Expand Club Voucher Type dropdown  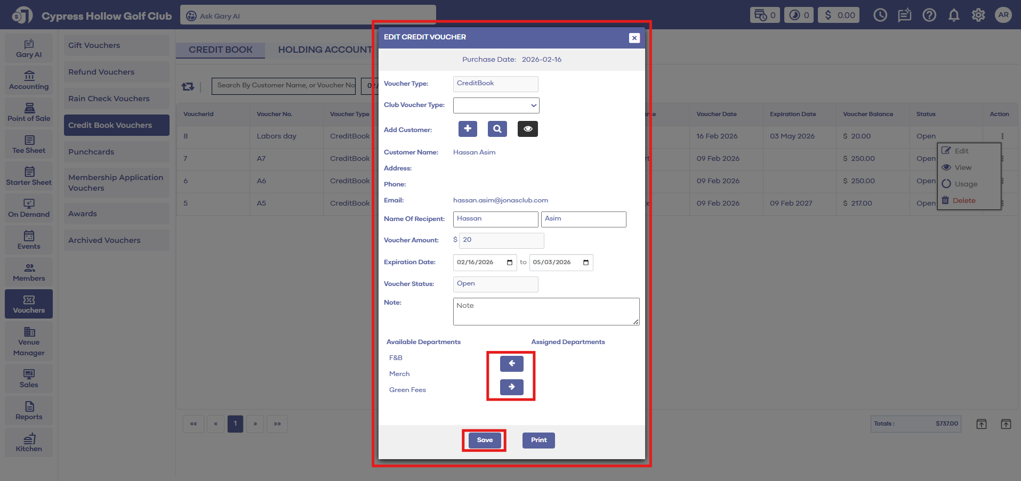point(496,105)
